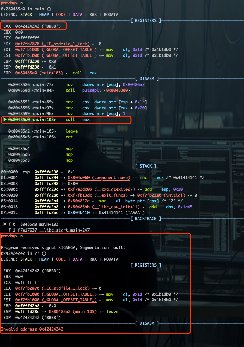
Task: Click EBP '0xffffd2b8' in lower registers
Action: coord(27,306)
